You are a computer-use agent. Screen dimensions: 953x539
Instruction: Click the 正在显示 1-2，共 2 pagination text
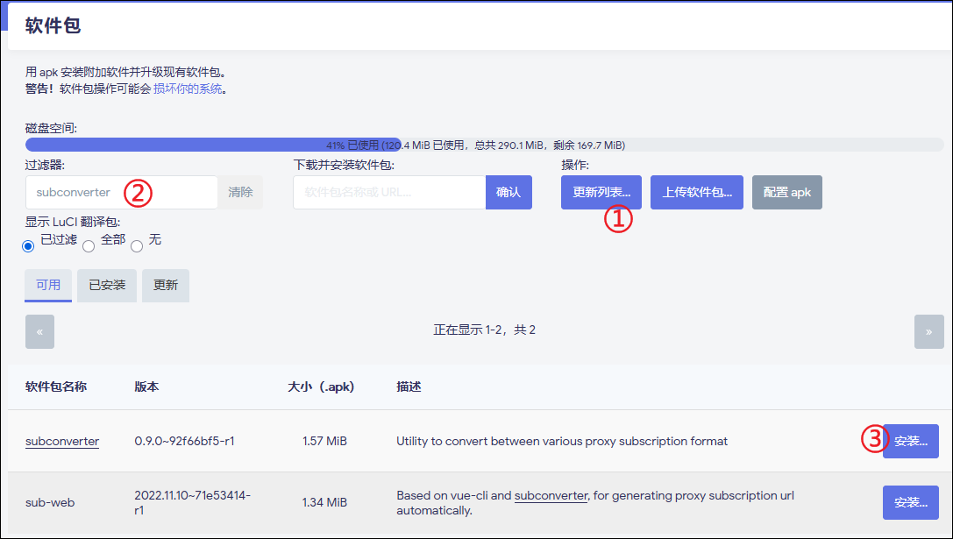(485, 330)
